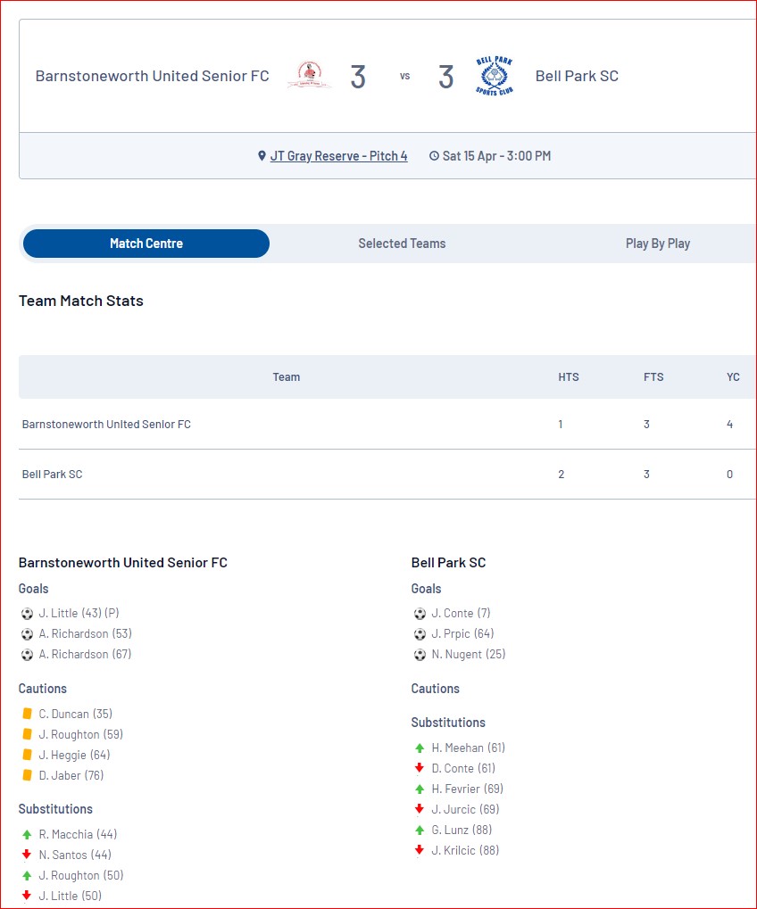
Task: Click 'C. Duncan (35)' caution entry
Action: (75, 714)
